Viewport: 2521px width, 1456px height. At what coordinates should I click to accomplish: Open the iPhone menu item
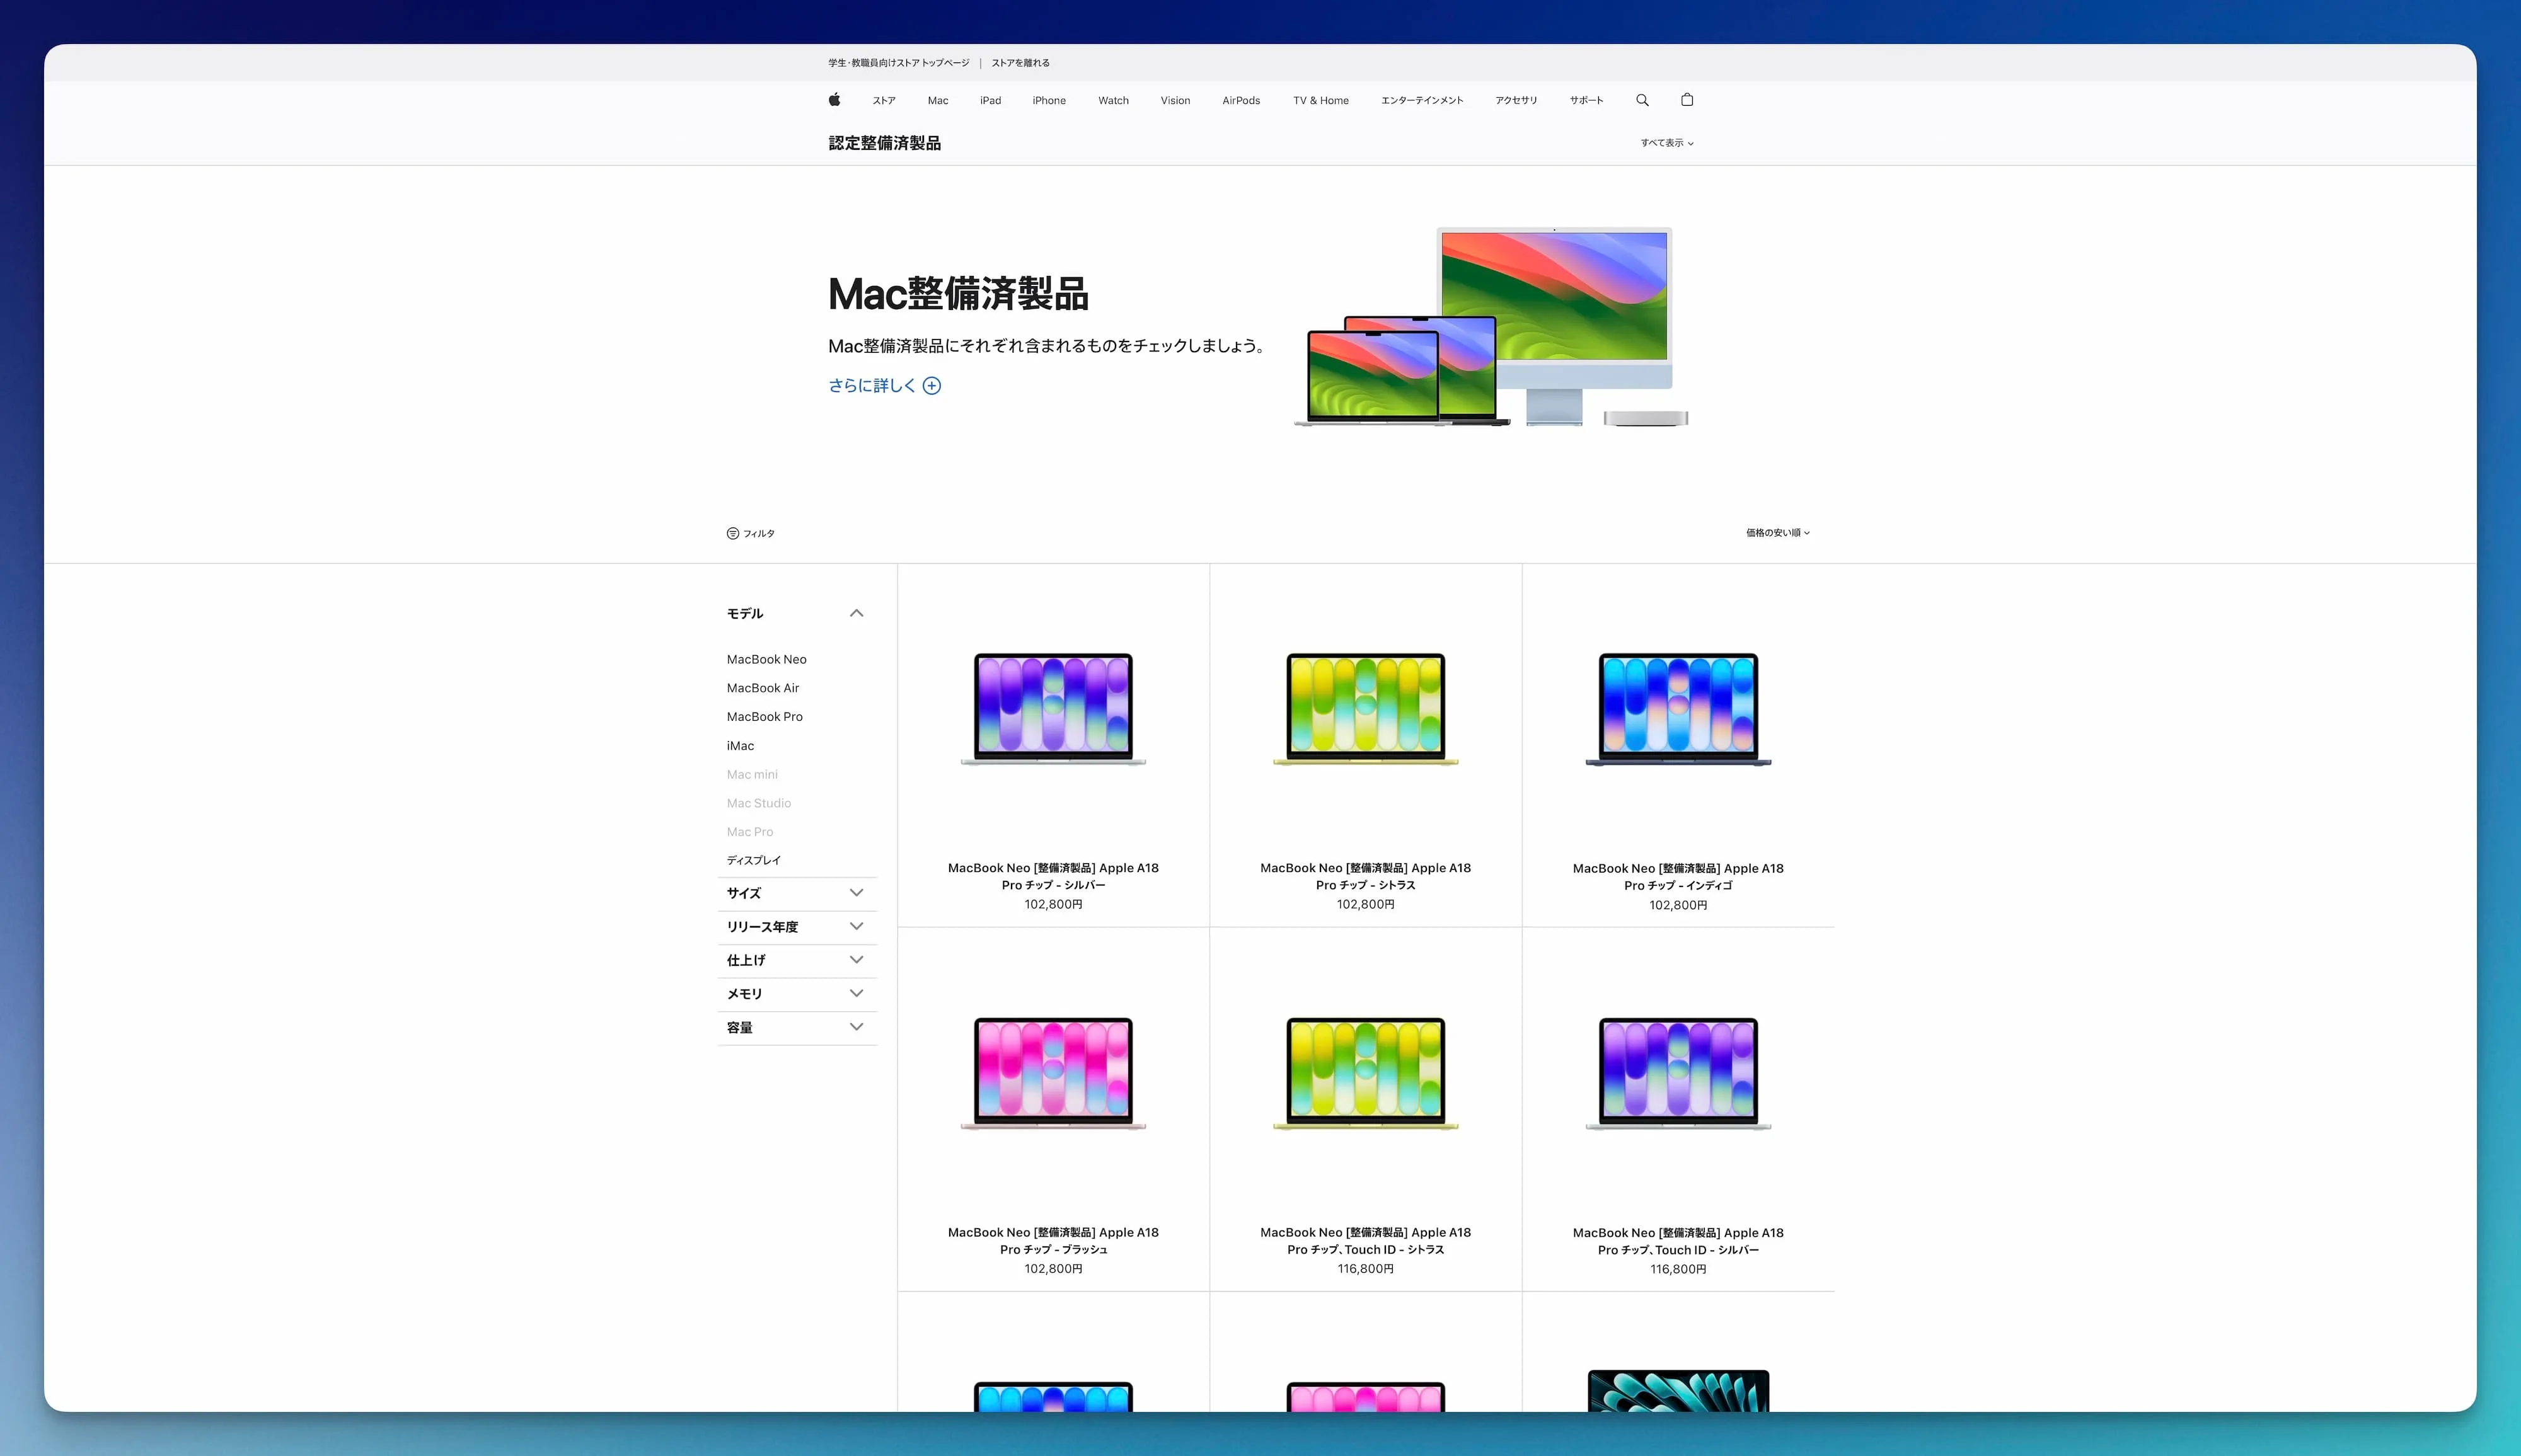pos(1048,100)
